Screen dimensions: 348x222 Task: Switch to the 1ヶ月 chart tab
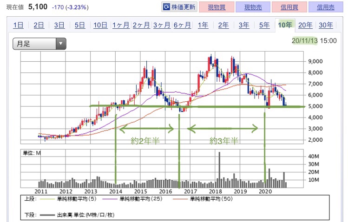pyautogui.click(x=121, y=25)
